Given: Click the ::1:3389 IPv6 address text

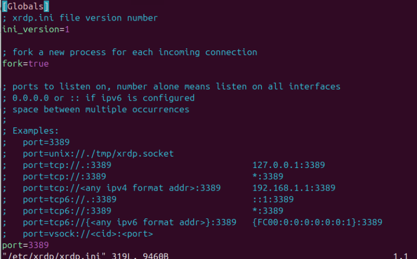Looking at the screenshot, I should [x=273, y=199].
